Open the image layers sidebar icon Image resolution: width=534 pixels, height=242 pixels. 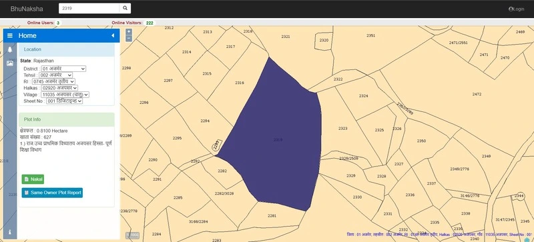tap(10, 63)
